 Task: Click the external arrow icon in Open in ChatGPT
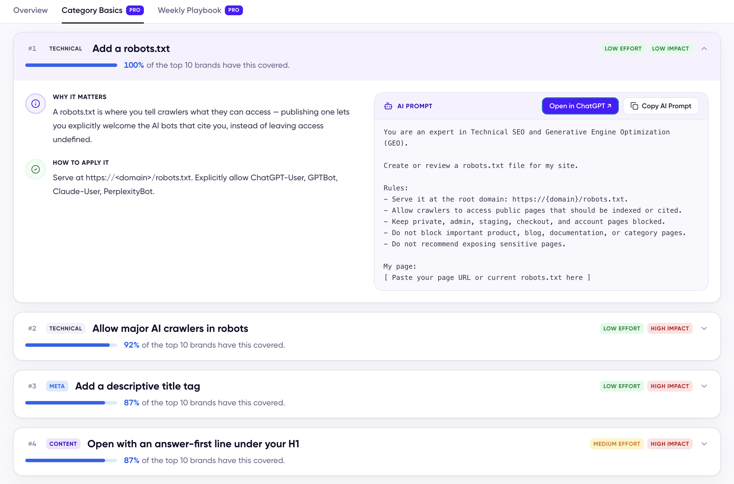tap(609, 106)
